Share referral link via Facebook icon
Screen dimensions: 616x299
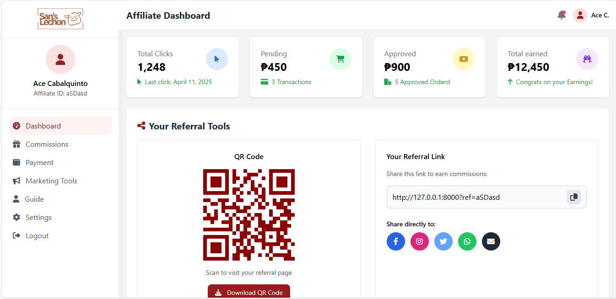(x=396, y=241)
